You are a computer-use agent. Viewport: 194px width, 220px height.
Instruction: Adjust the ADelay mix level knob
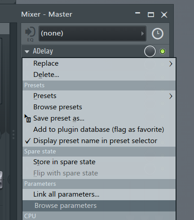(150, 51)
